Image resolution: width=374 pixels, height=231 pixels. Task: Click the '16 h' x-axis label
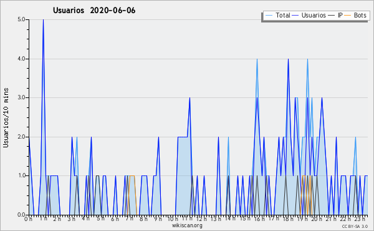coord(259,219)
